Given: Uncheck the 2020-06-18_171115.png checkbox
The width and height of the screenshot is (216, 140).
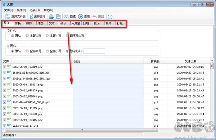Looking at the screenshot, I should (x=4, y=108).
